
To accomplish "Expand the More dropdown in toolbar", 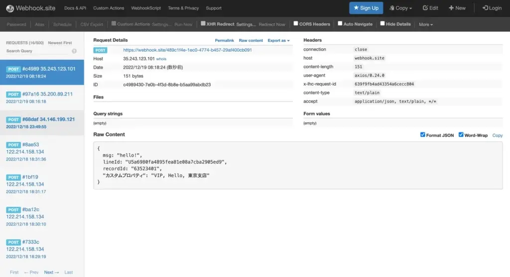I will [x=426, y=24].
